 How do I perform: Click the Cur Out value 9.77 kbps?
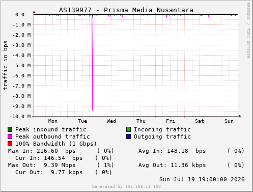(x=67, y=172)
